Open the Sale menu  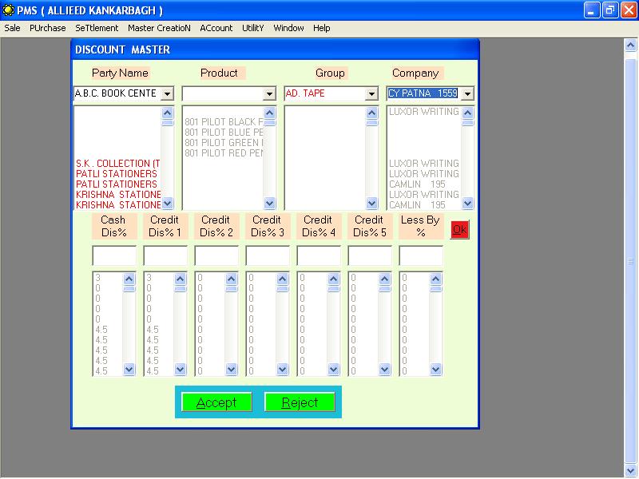point(12,28)
